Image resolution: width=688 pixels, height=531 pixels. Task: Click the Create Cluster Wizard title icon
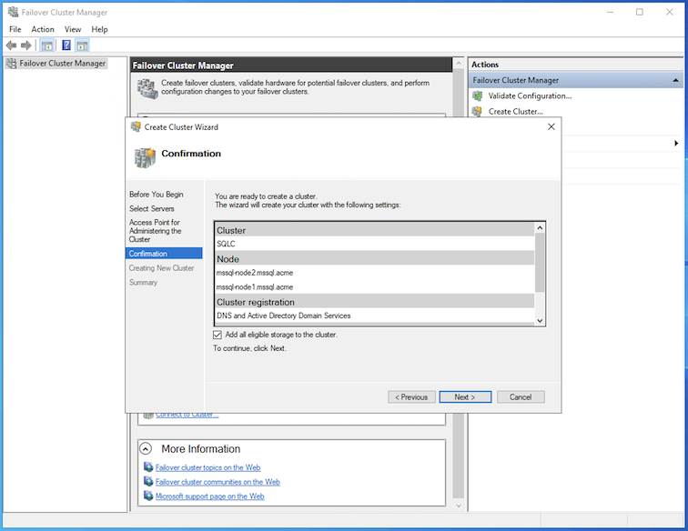(136, 127)
